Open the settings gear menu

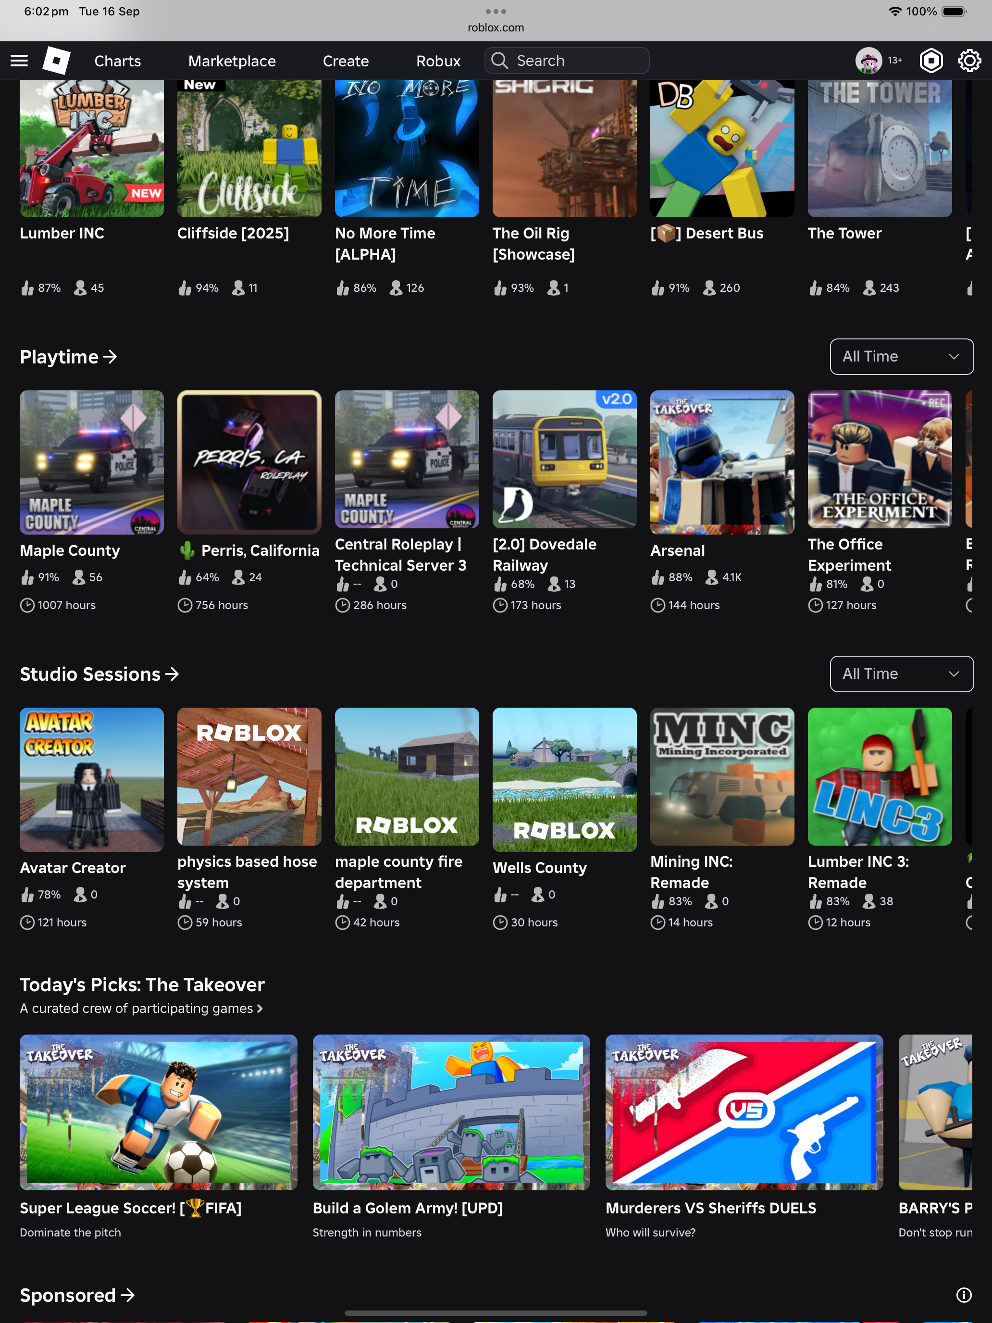pyautogui.click(x=969, y=61)
